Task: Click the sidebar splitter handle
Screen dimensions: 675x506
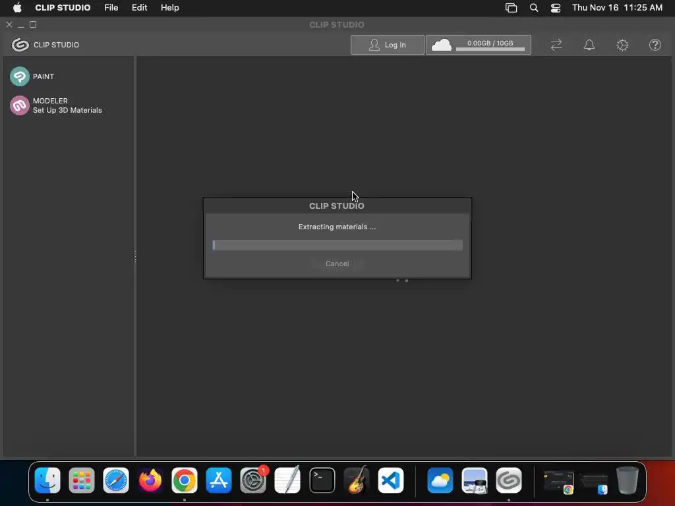Action: (x=135, y=256)
